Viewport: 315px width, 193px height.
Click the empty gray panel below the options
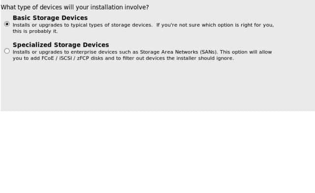point(157,86)
